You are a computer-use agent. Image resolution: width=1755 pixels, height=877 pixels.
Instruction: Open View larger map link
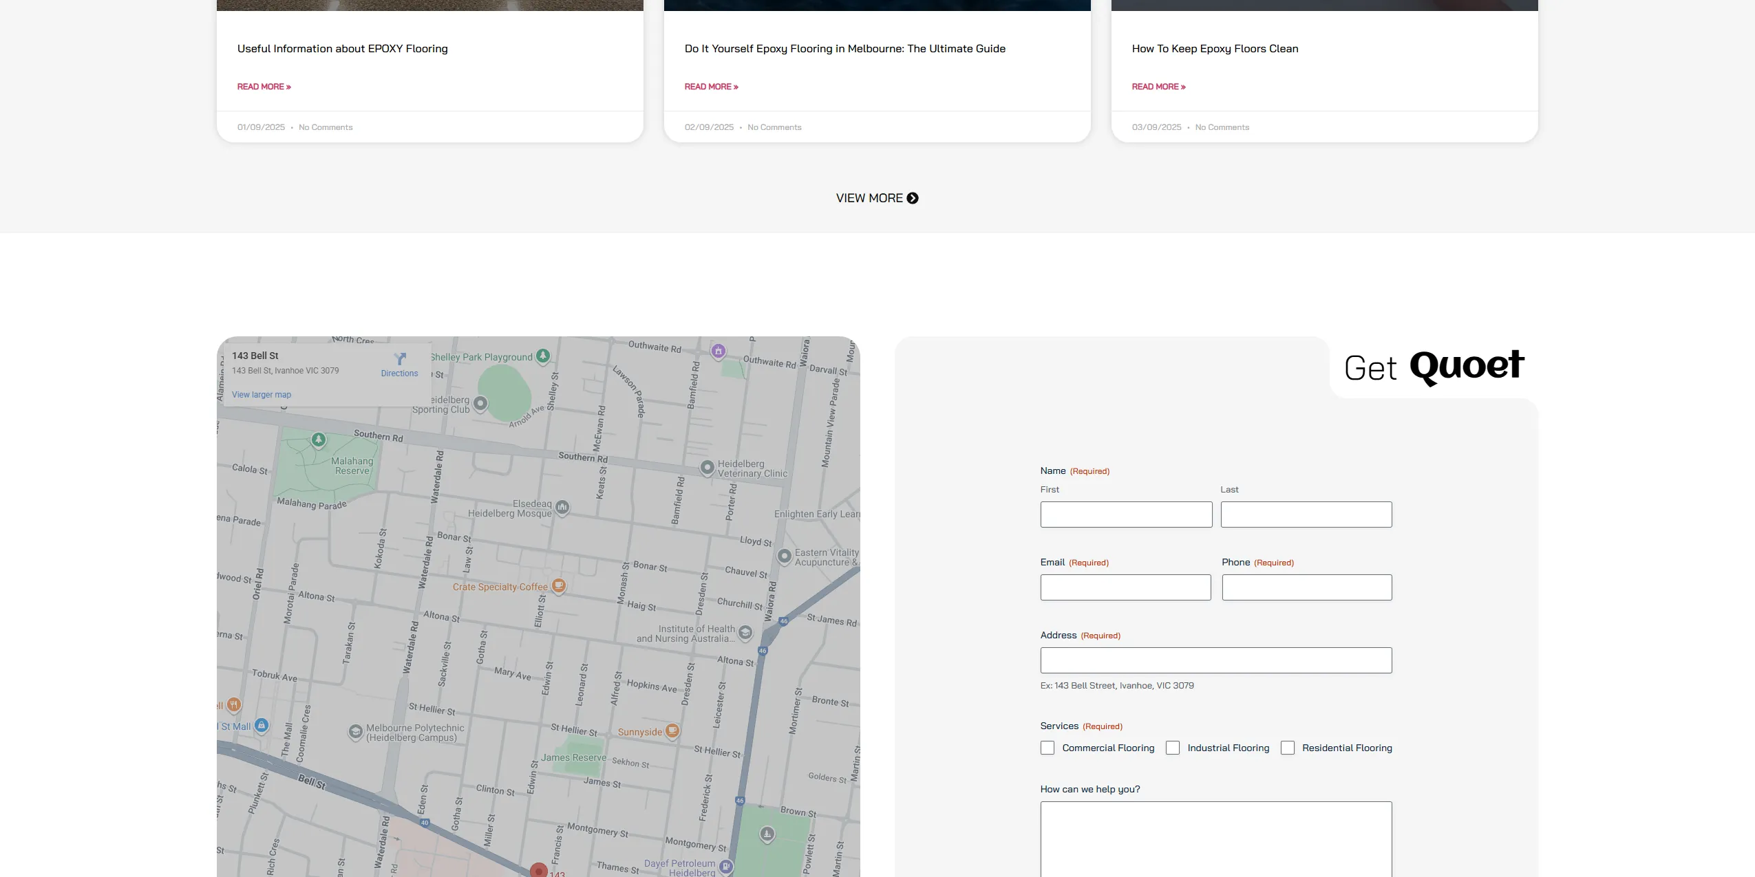coord(262,395)
